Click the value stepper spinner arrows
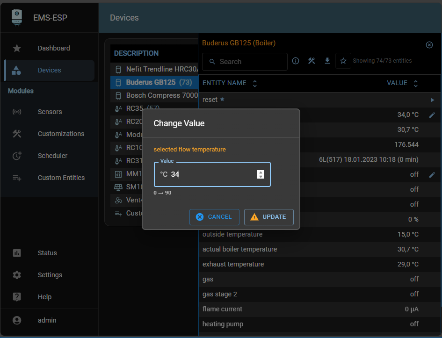Image resolution: width=442 pixels, height=338 pixels. click(261, 174)
